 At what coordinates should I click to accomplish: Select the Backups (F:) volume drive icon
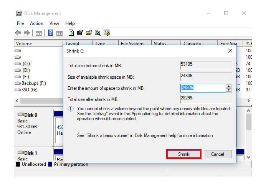pos(18,83)
